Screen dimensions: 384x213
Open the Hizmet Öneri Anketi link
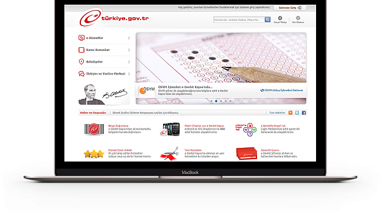pyautogui.click(x=120, y=150)
